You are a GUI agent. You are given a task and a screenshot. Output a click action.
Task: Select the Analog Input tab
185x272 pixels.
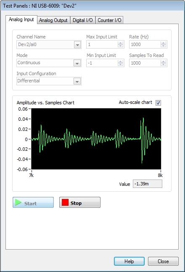[21, 19]
